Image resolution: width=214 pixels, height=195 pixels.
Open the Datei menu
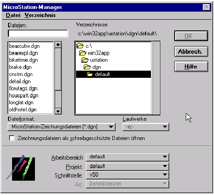(x=13, y=15)
